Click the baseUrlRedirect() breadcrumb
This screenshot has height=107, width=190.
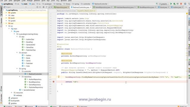[x=86, y=11]
